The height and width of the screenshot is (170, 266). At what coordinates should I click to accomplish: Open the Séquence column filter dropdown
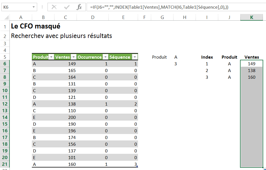pos(135,57)
